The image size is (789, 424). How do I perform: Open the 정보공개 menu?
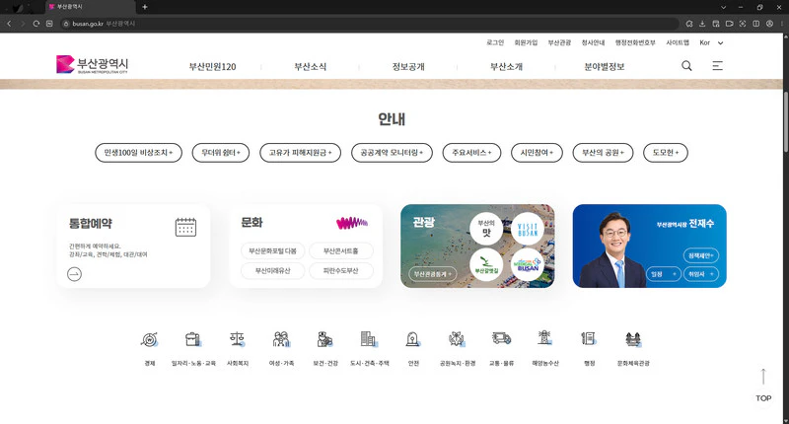click(x=408, y=66)
